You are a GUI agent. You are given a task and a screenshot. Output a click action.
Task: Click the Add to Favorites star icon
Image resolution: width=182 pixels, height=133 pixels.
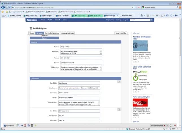[6, 12]
